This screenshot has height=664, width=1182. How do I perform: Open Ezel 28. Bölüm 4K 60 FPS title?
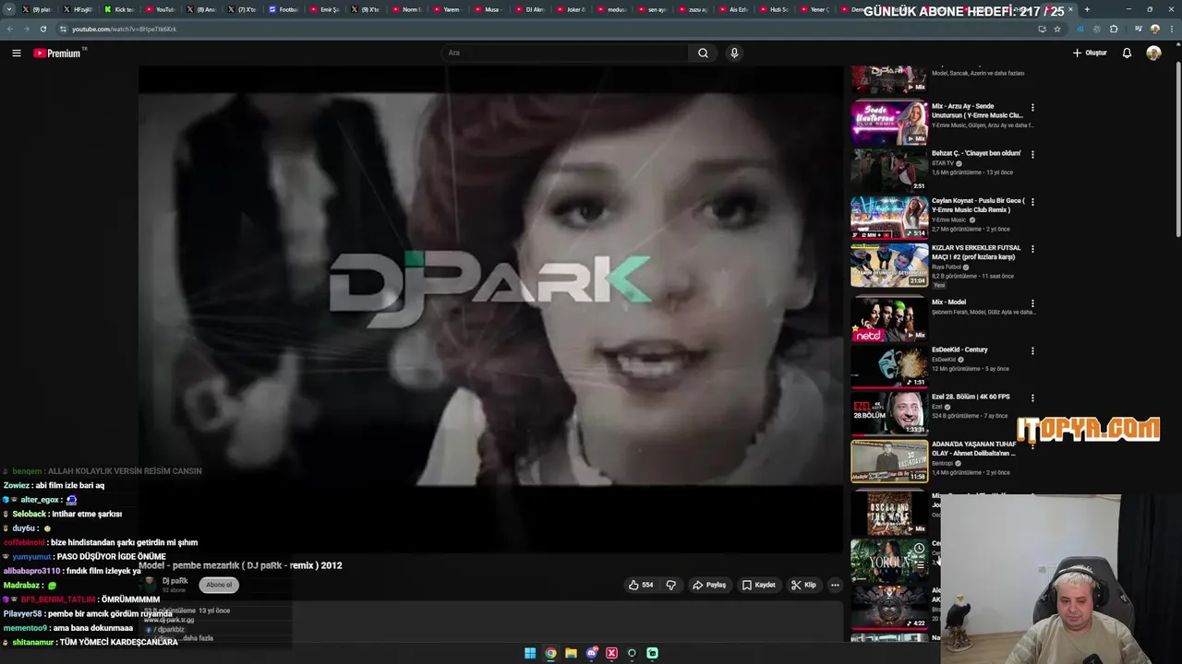(971, 397)
